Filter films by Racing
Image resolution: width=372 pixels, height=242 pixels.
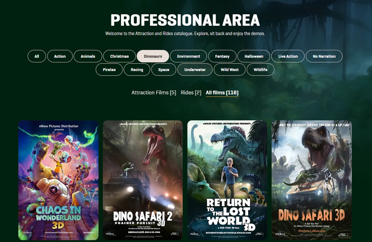pos(137,69)
